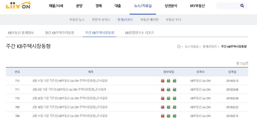Click the Liiv ON logo
This screenshot has width=257, height=119.
18,5
